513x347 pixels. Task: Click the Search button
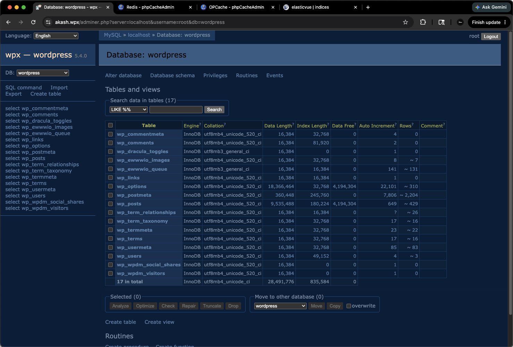point(214,109)
